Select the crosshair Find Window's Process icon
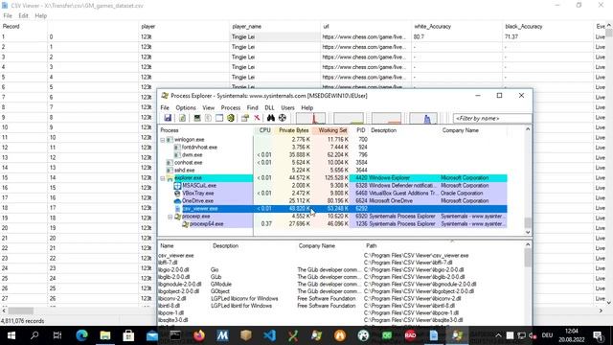 click(283, 118)
